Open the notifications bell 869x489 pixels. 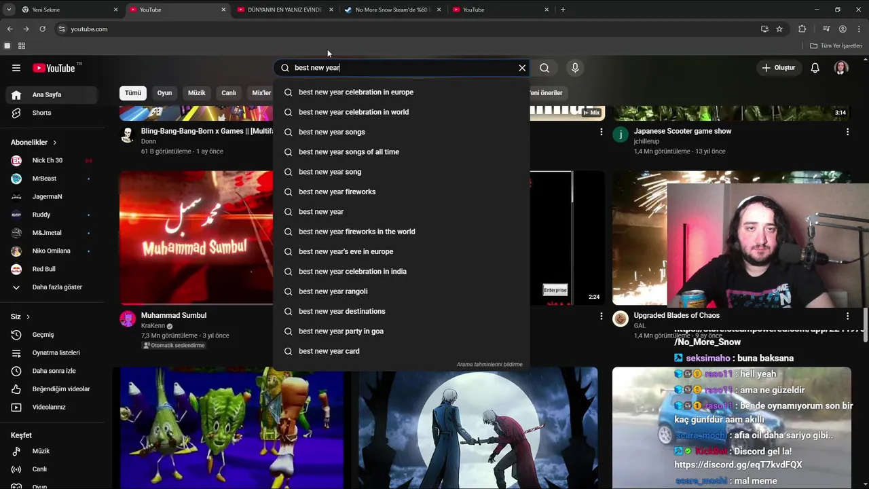click(815, 68)
